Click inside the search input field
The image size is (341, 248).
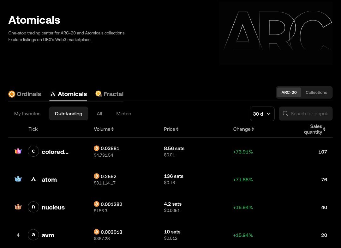pyautogui.click(x=309, y=113)
